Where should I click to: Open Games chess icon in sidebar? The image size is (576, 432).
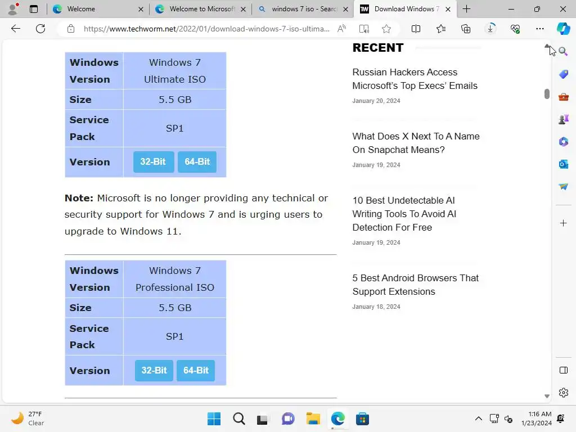(563, 119)
